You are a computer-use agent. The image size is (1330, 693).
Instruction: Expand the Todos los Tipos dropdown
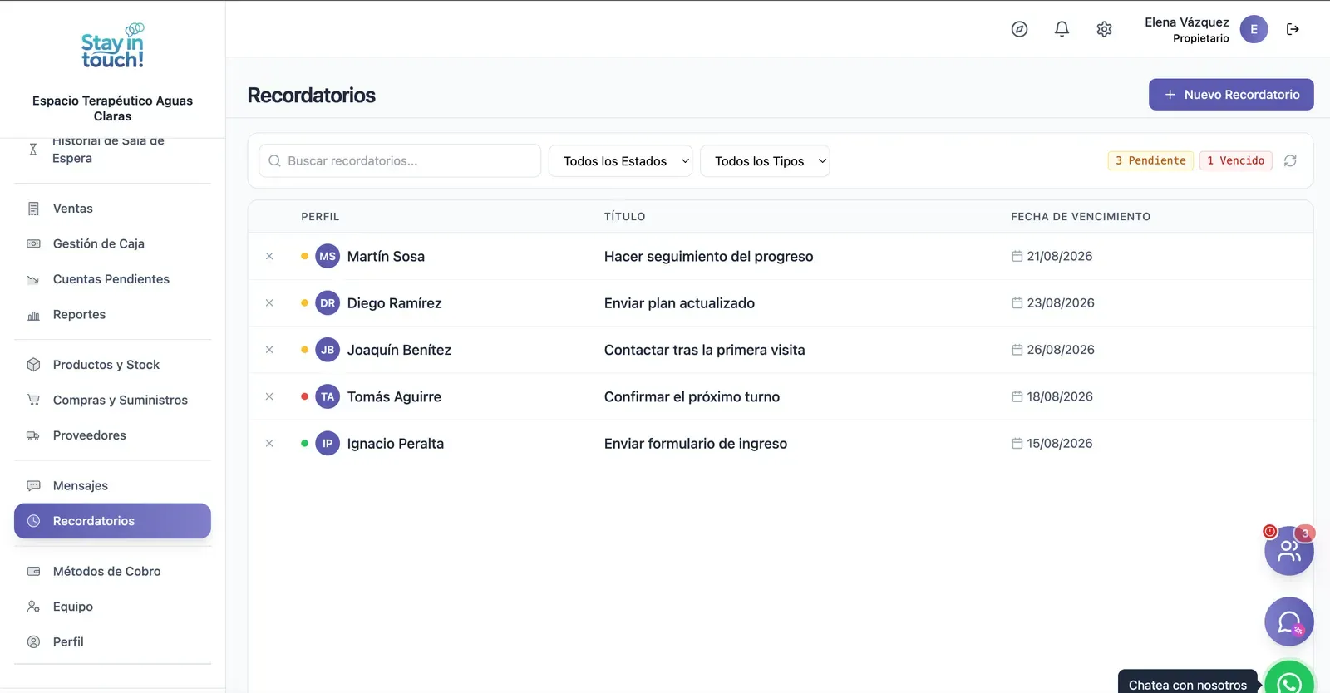tap(765, 161)
